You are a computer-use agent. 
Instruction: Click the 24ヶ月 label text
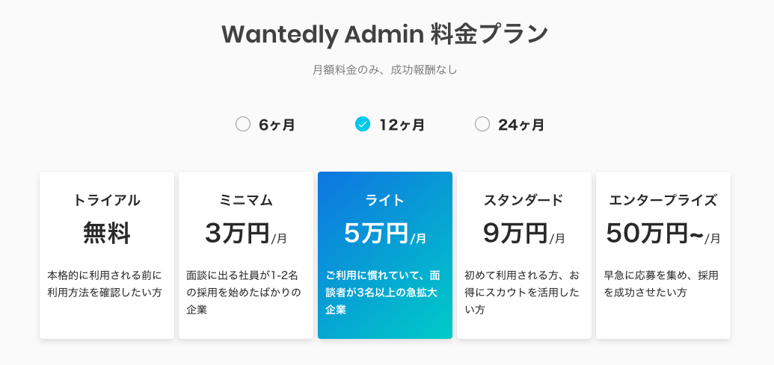click(521, 125)
